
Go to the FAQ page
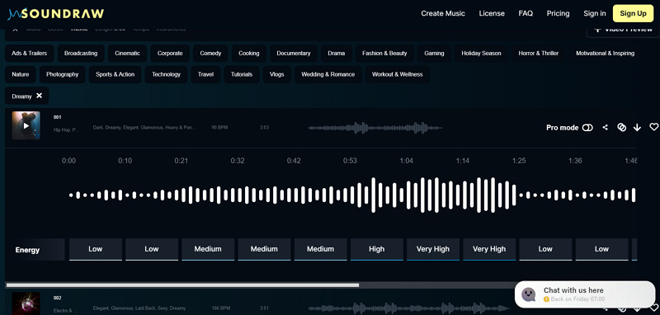click(526, 13)
